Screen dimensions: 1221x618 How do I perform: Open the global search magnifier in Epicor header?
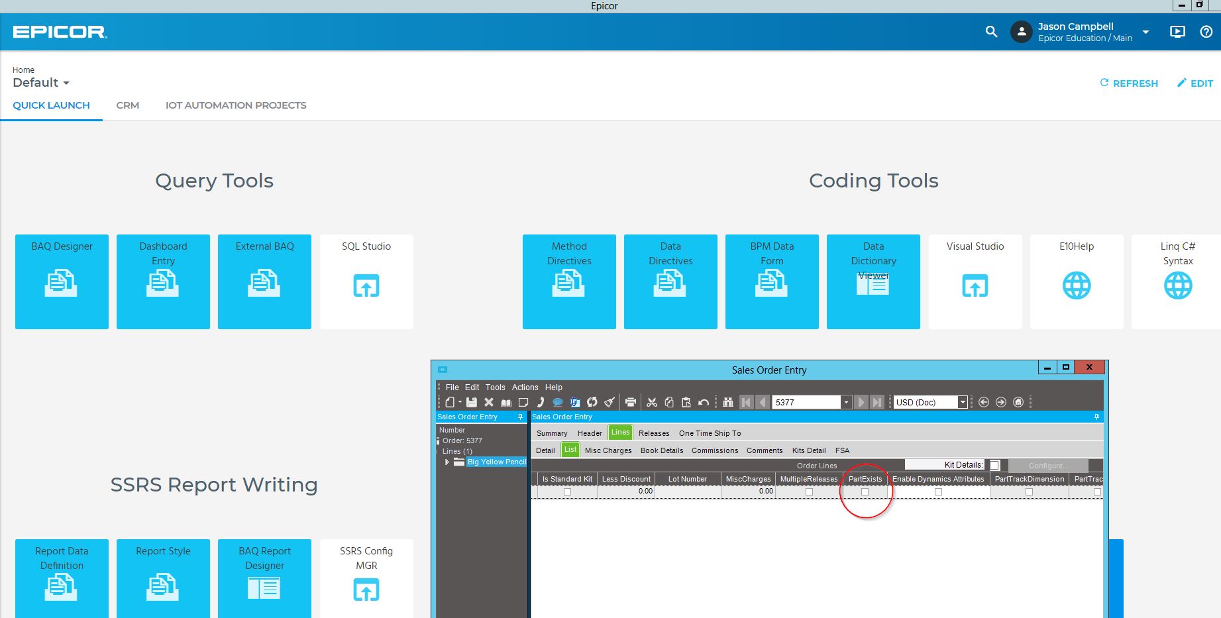click(x=991, y=31)
